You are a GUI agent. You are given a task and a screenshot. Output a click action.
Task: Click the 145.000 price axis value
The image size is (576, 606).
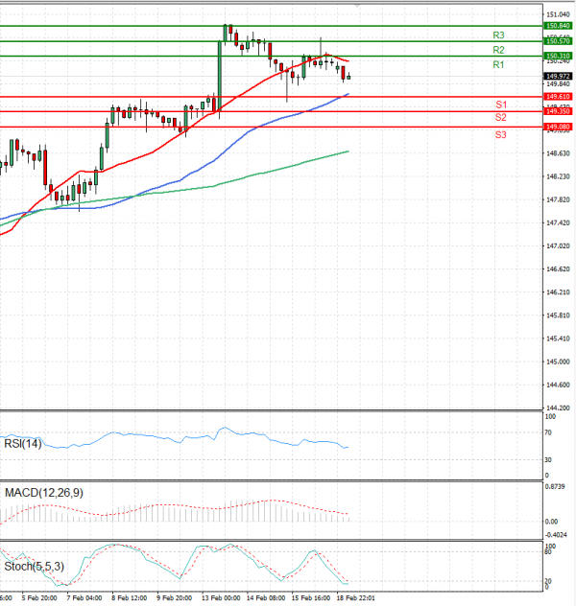(558, 361)
